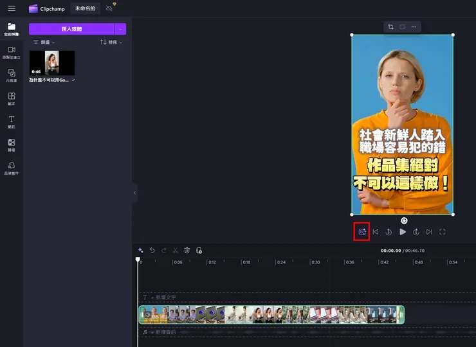Click the duplicate clip icon

tap(199, 250)
